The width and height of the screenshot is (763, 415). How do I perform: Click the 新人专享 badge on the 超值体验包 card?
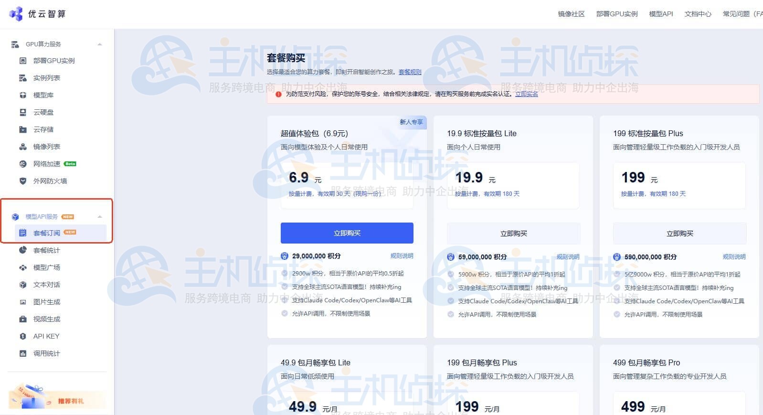tap(412, 122)
